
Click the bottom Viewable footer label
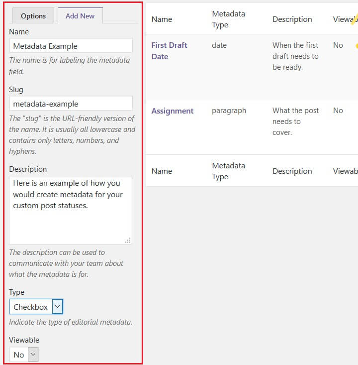[x=345, y=171]
